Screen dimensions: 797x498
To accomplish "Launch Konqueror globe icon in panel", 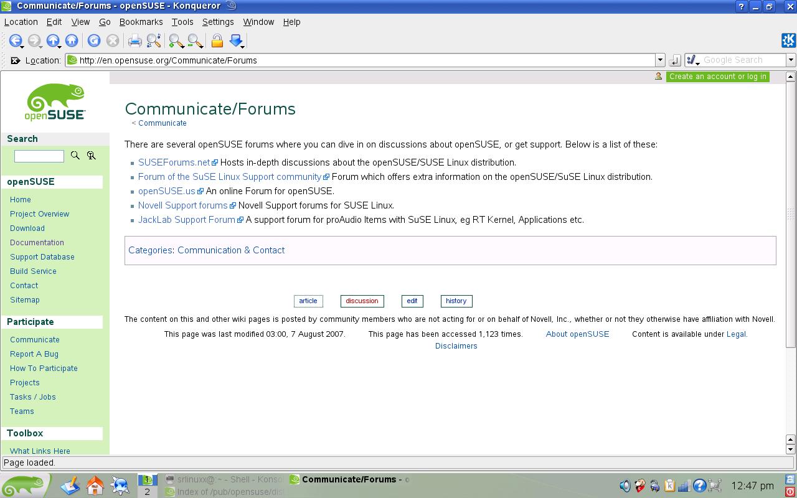I will click(x=120, y=486).
